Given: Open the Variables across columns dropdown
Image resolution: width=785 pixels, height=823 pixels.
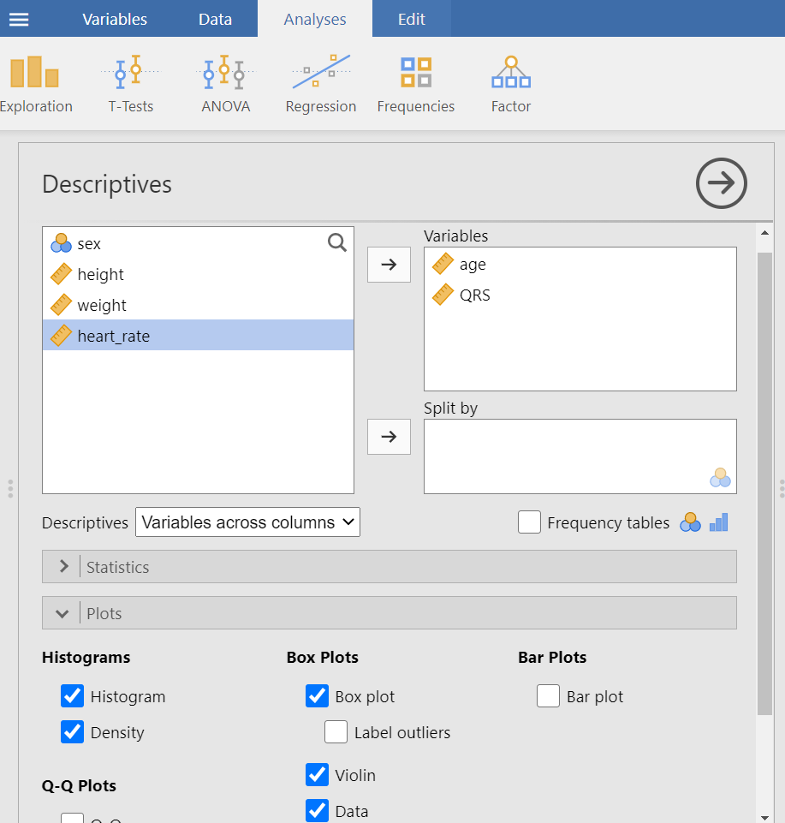Looking at the screenshot, I should click(x=247, y=522).
